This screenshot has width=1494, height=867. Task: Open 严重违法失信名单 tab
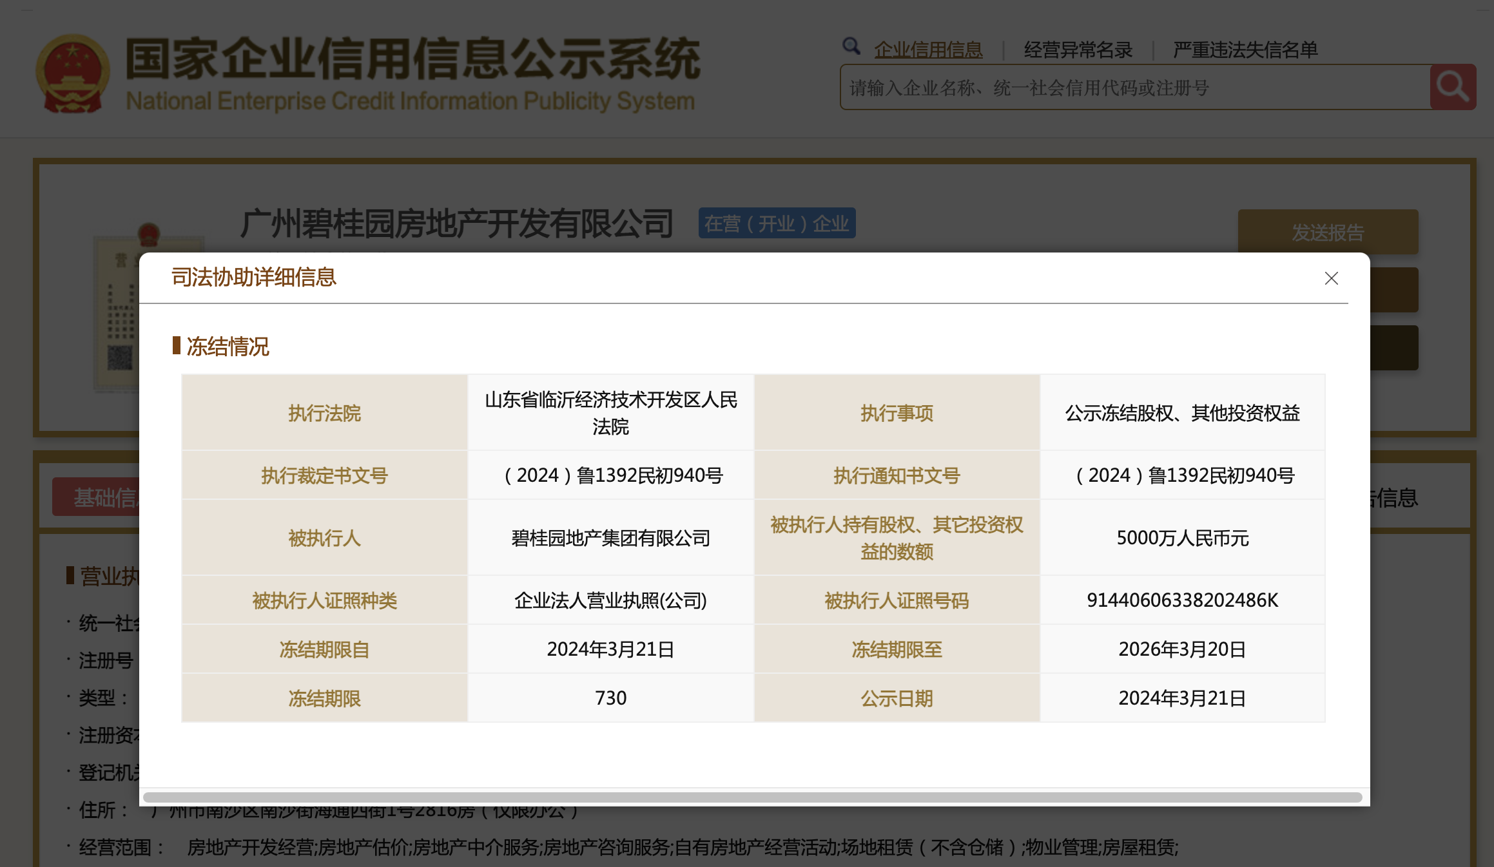pos(1245,50)
